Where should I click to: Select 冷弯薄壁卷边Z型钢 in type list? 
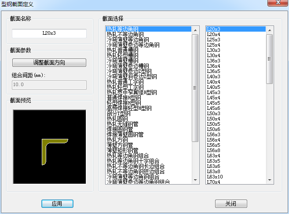pos(149,71)
